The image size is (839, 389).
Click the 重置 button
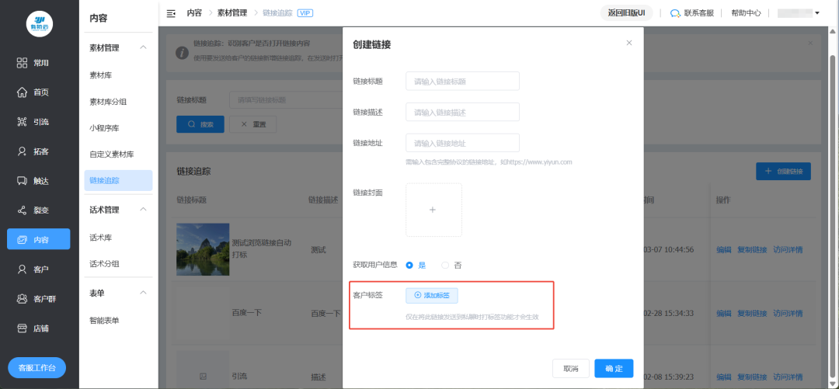[x=252, y=124]
